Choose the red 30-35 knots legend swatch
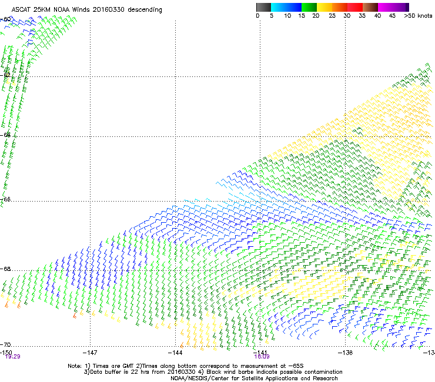This screenshot has width=435, height=382. tap(355, 7)
